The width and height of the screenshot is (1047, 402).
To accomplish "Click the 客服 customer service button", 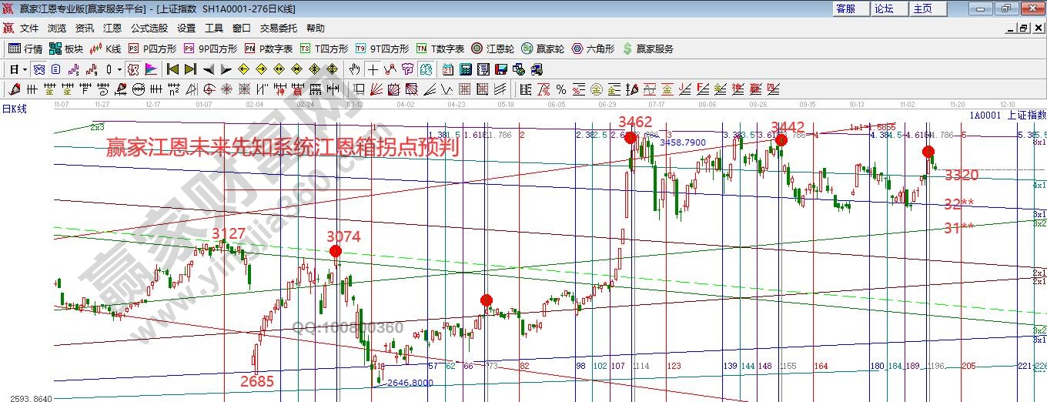I will pyautogui.click(x=845, y=8).
